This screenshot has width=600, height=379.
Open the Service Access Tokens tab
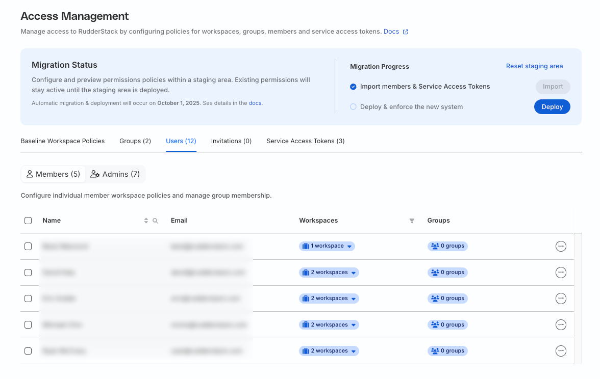[305, 141]
